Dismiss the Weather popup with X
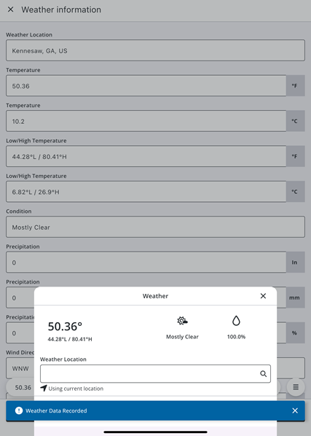 pos(263,296)
